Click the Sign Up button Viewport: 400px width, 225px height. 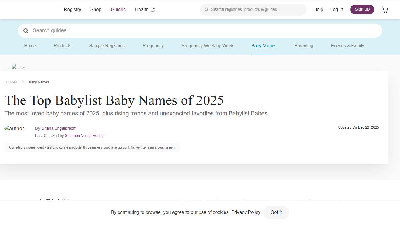pos(362,9)
